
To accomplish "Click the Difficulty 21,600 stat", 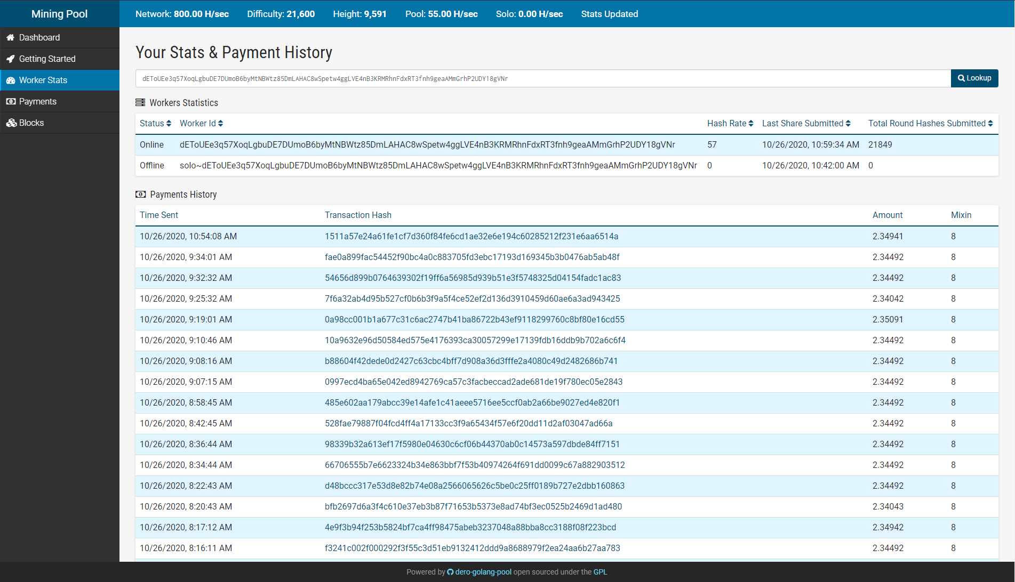I will tap(281, 14).
